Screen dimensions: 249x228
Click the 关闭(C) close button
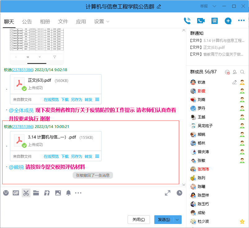[139, 219]
